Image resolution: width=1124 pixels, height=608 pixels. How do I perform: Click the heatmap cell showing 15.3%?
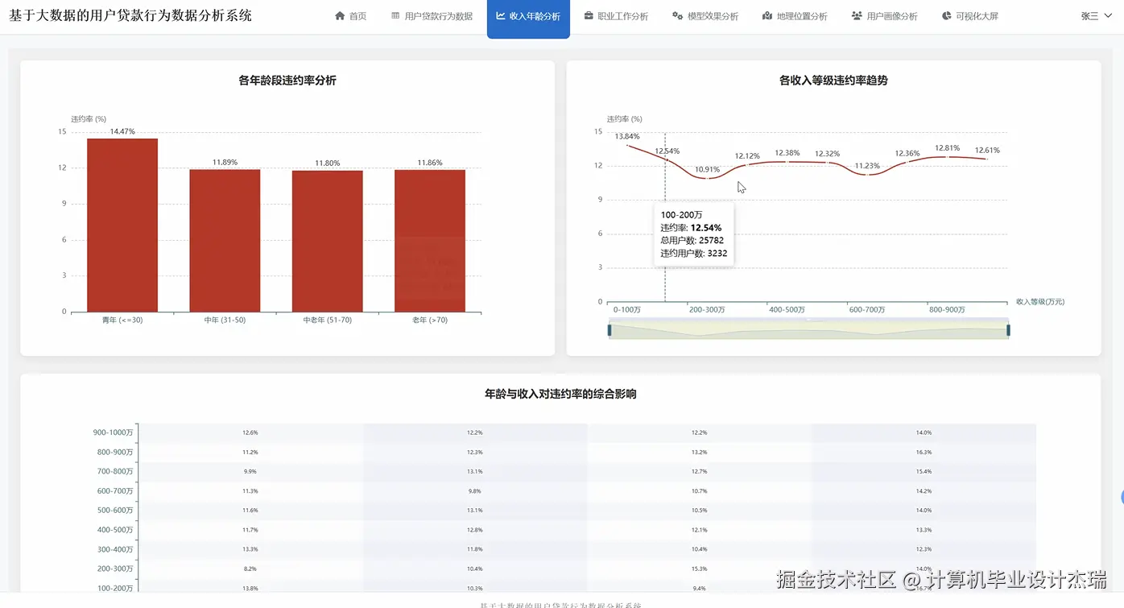pos(699,569)
